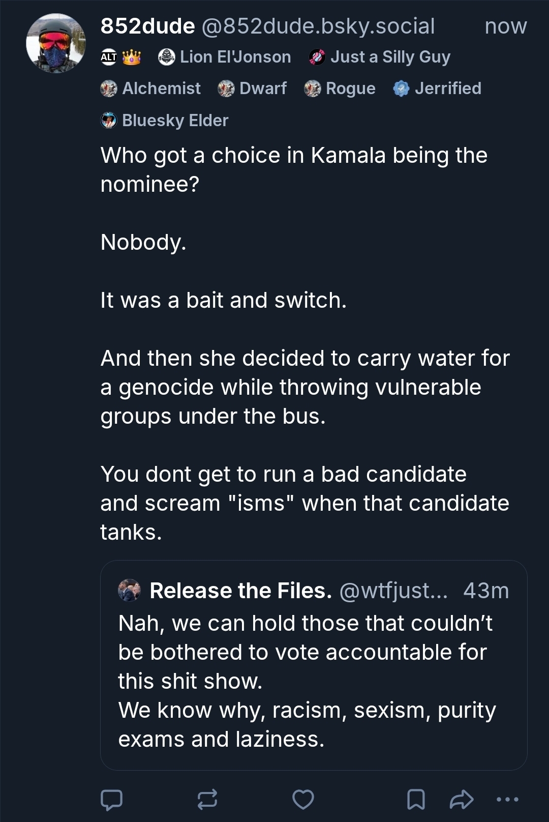
Task: Open the reply comment icon
Action: 111,799
